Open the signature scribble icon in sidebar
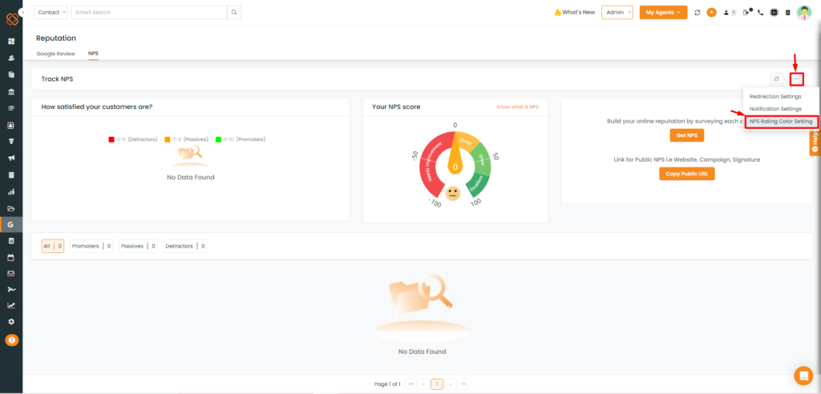The width and height of the screenshot is (821, 394). [x=11, y=289]
